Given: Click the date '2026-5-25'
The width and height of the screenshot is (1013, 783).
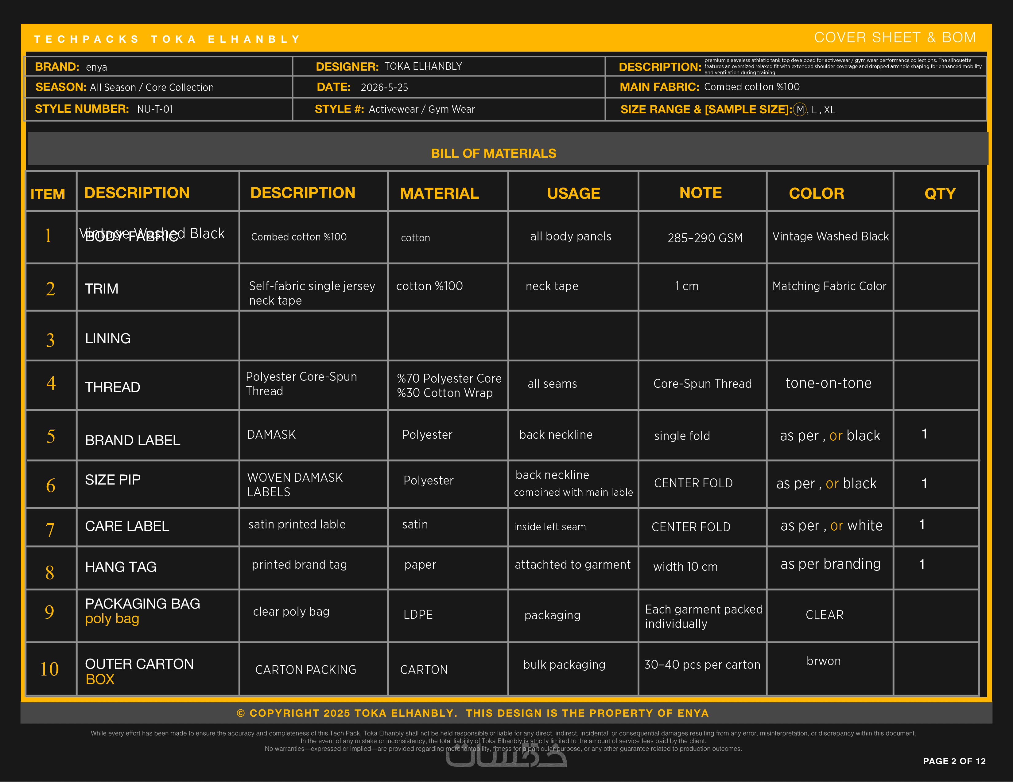Looking at the screenshot, I should 384,87.
